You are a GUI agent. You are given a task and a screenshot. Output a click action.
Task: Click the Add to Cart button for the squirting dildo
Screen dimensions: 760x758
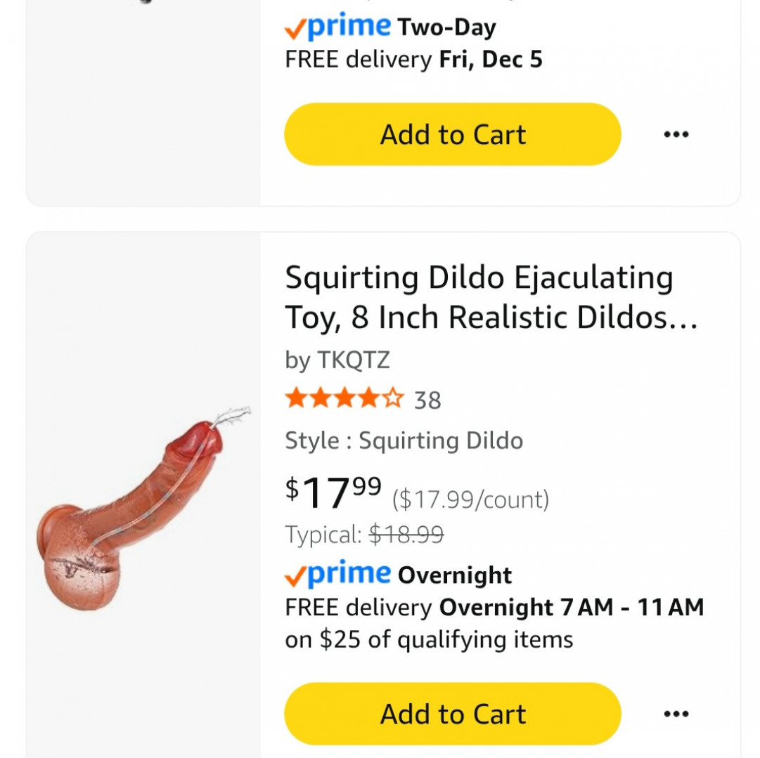[452, 714]
